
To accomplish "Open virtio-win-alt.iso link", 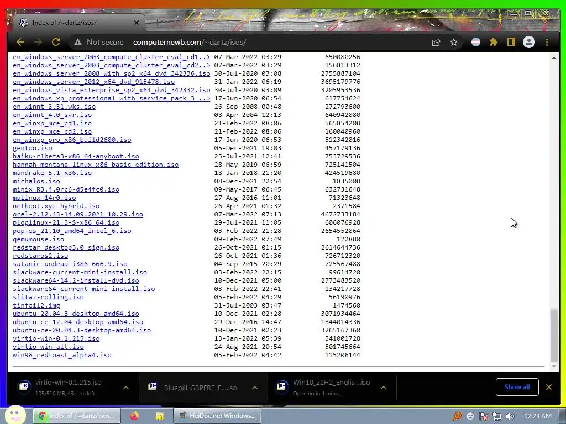I will click(49, 347).
